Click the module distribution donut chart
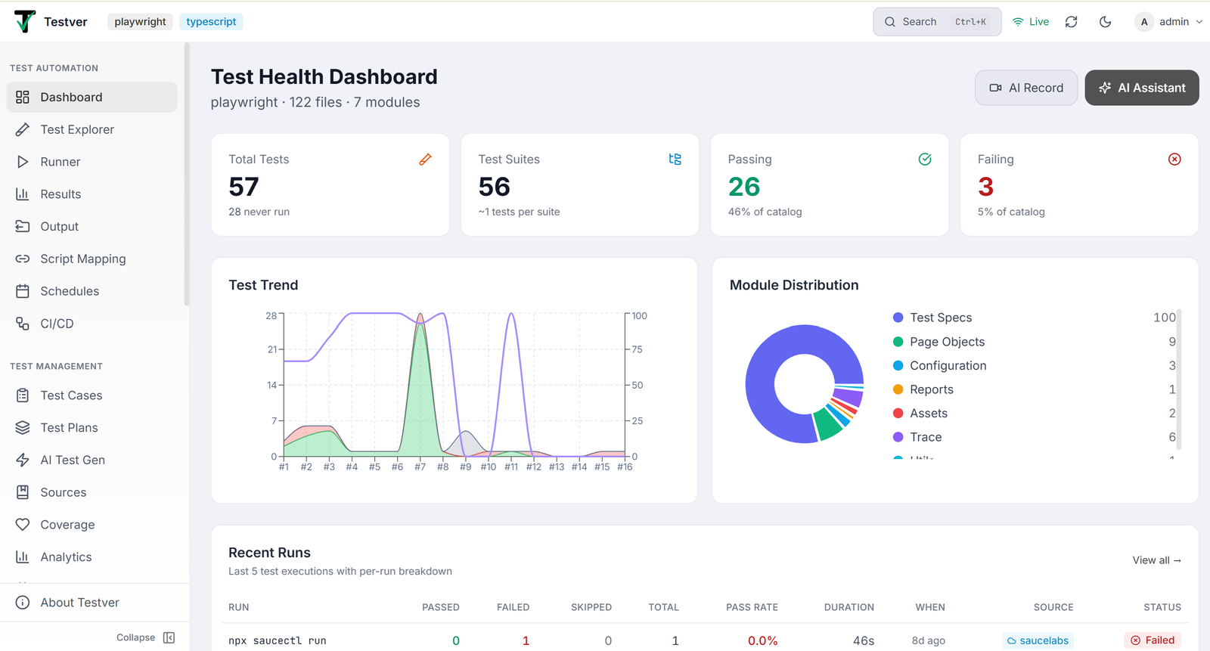This screenshot has height=651, width=1210. click(805, 384)
